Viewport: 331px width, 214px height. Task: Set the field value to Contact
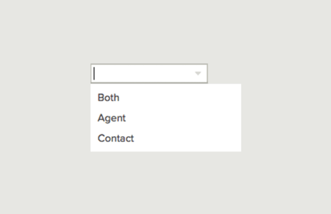coord(166,139)
